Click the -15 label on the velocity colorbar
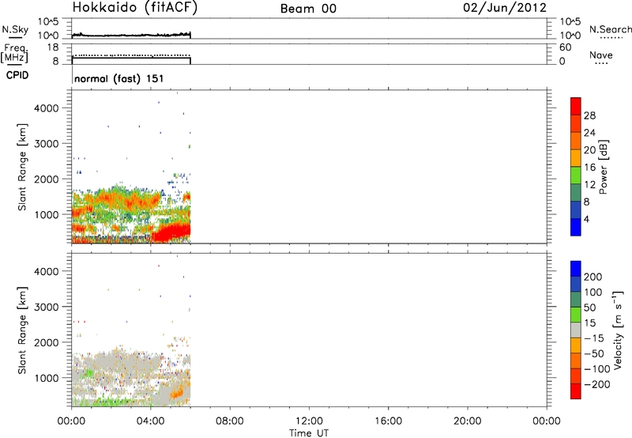Viewport: 632px width, 438px height. click(594, 338)
